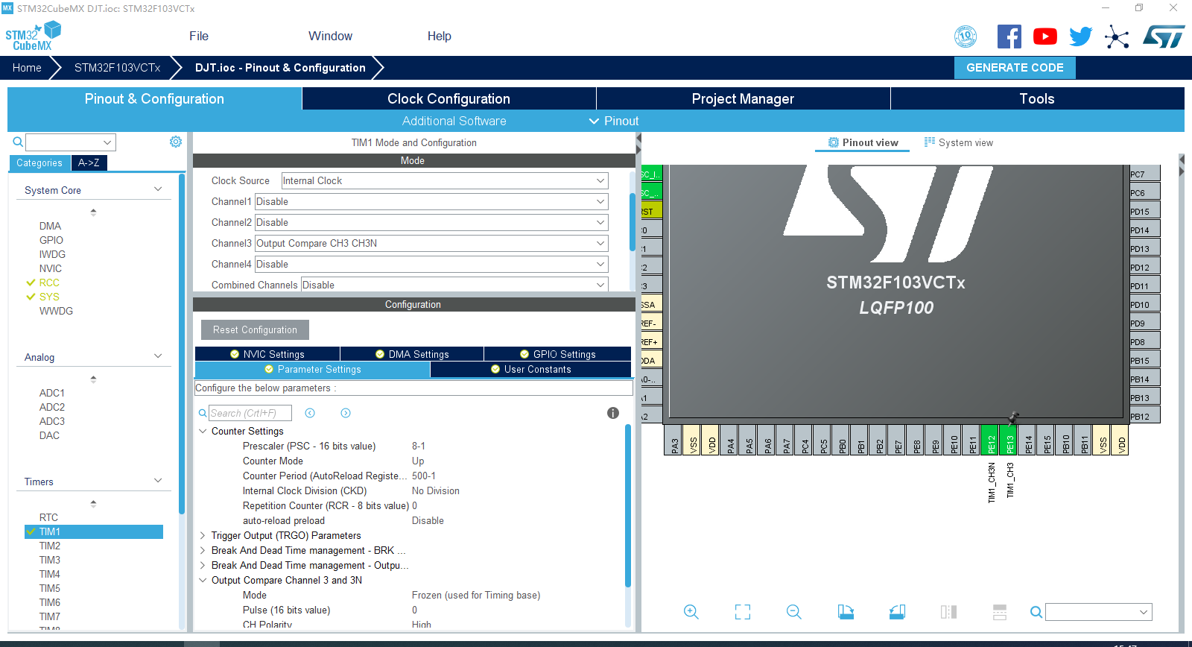Image resolution: width=1192 pixels, height=647 pixels.
Task: Click the 10-year anniversary badge icon
Action: pos(966,37)
